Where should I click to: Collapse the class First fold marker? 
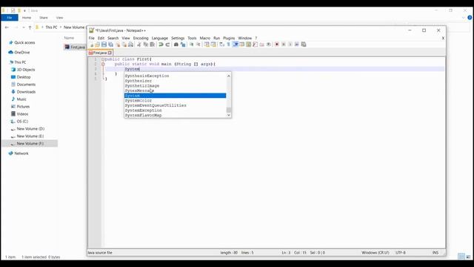click(103, 59)
